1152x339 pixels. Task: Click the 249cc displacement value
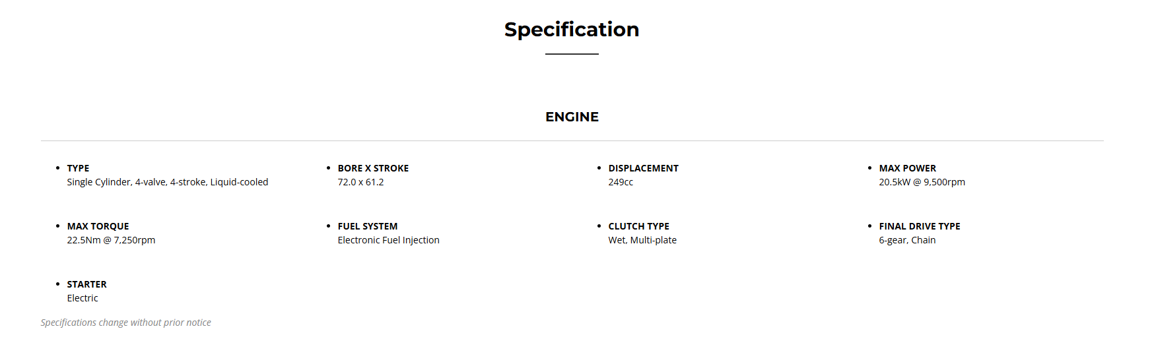pos(621,182)
